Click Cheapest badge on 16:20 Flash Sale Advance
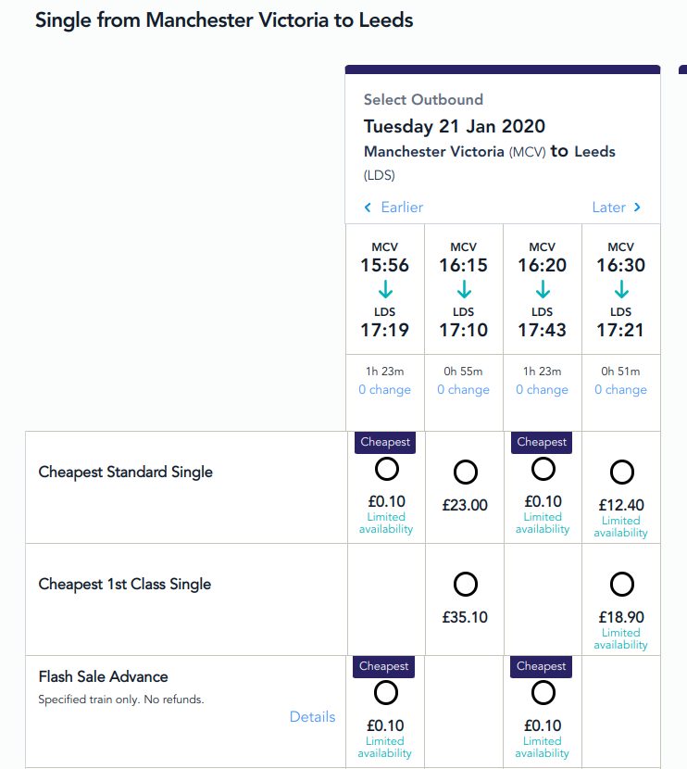Screen dimensions: 687x769 click(x=542, y=667)
